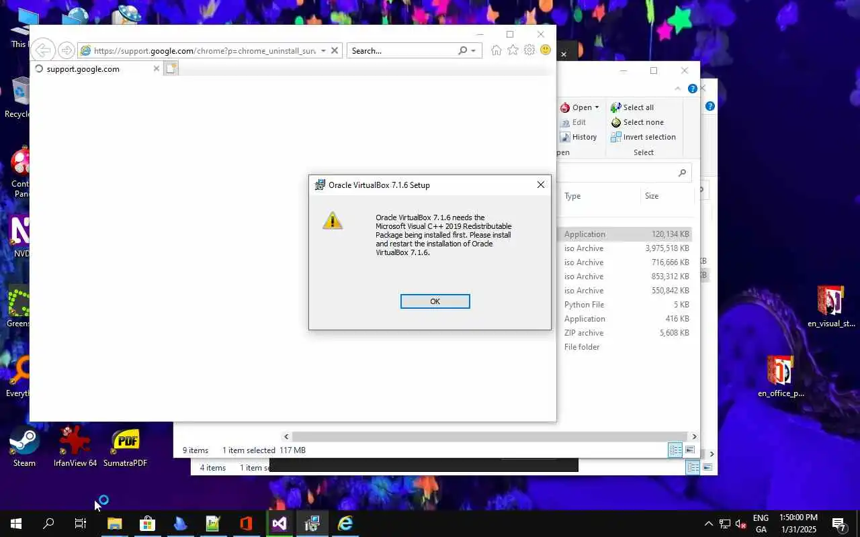
Task: Select the Python File row
Action: [625, 305]
